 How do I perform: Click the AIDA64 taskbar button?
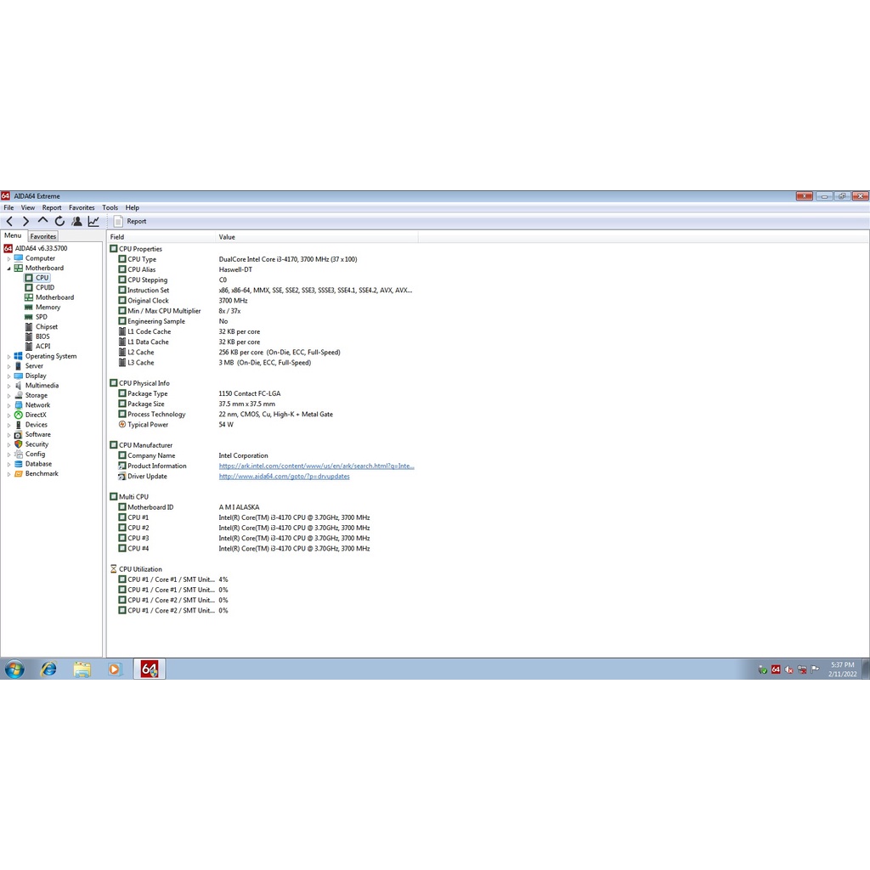pyautogui.click(x=150, y=669)
